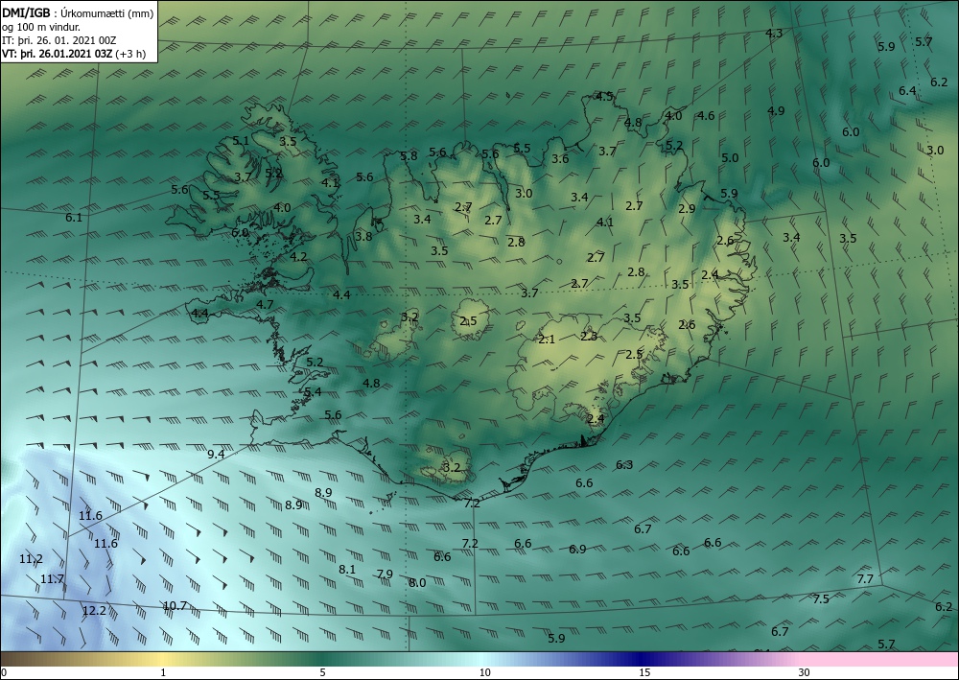The image size is (959, 680).
Task: Click the 11.7 precipitable water value
Action: click(53, 578)
